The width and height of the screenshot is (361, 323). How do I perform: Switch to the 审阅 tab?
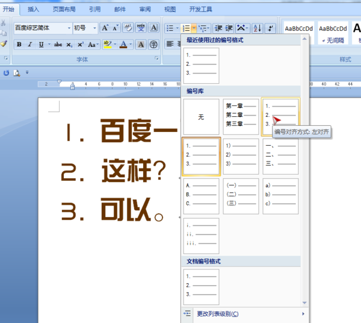tap(145, 9)
